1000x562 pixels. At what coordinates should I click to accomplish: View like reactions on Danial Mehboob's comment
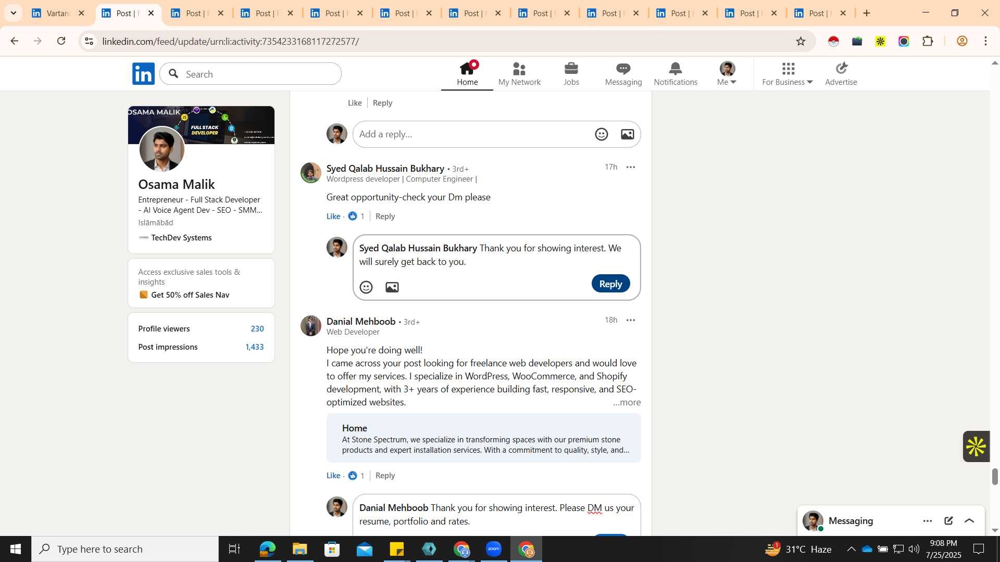356,475
